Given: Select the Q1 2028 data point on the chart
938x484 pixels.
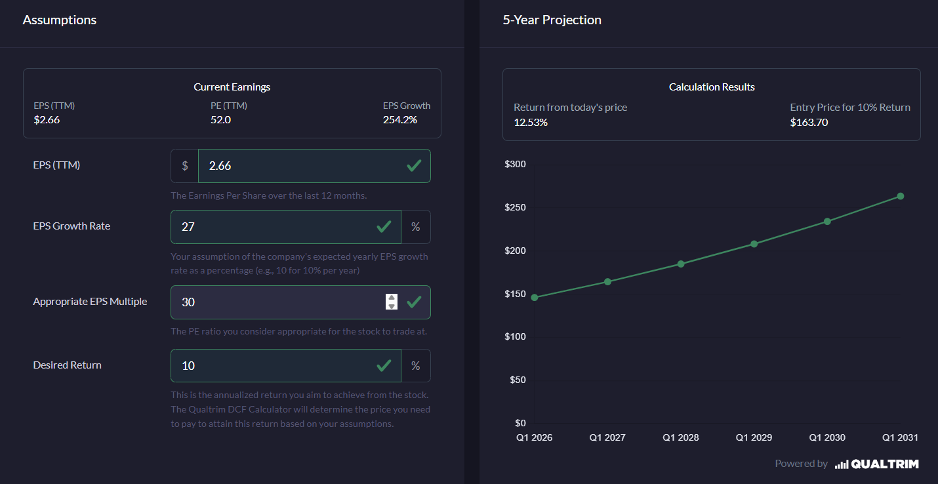Looking at the screenshot, I should coord(681,264).
